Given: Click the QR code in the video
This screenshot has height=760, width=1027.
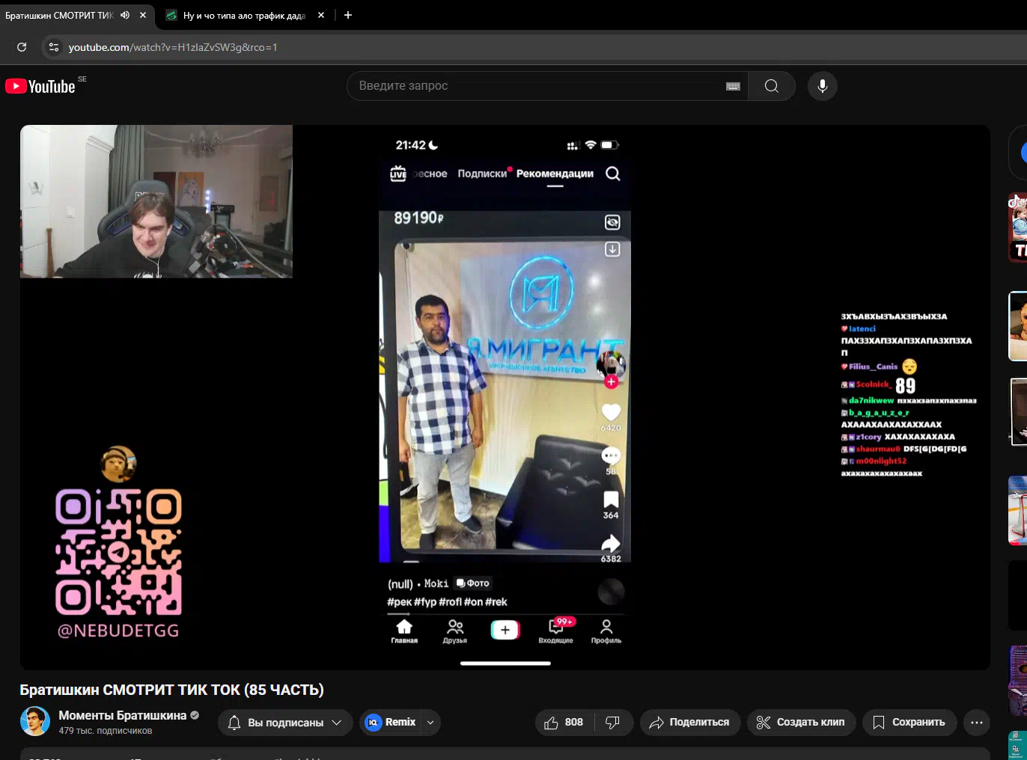Looking at the screenshot, I should tap(118, 551).
